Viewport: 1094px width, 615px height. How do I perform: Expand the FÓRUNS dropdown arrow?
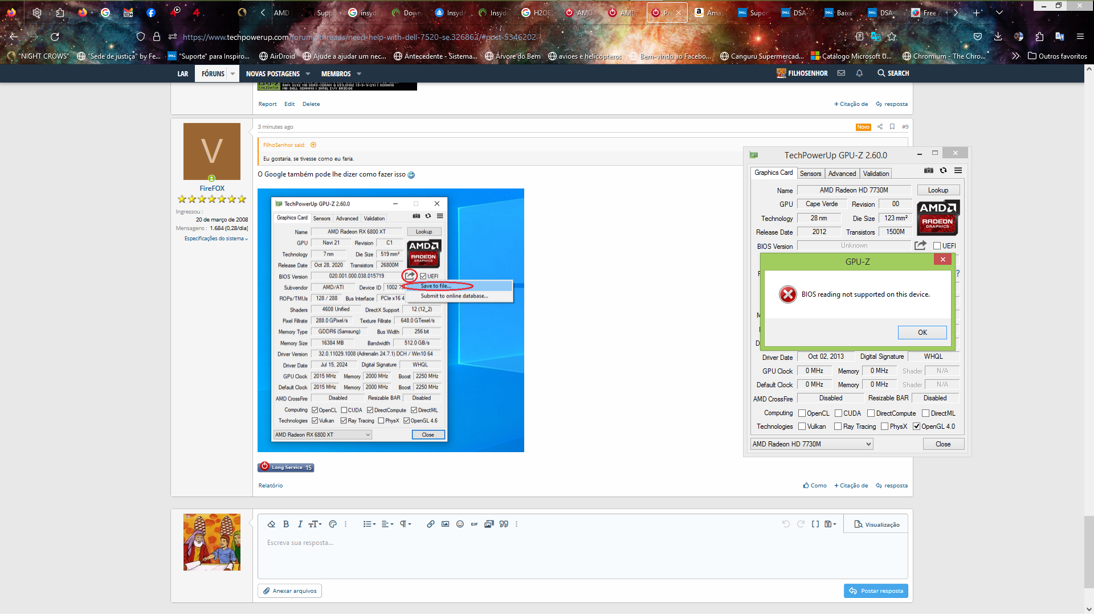[x=232, y=73]
